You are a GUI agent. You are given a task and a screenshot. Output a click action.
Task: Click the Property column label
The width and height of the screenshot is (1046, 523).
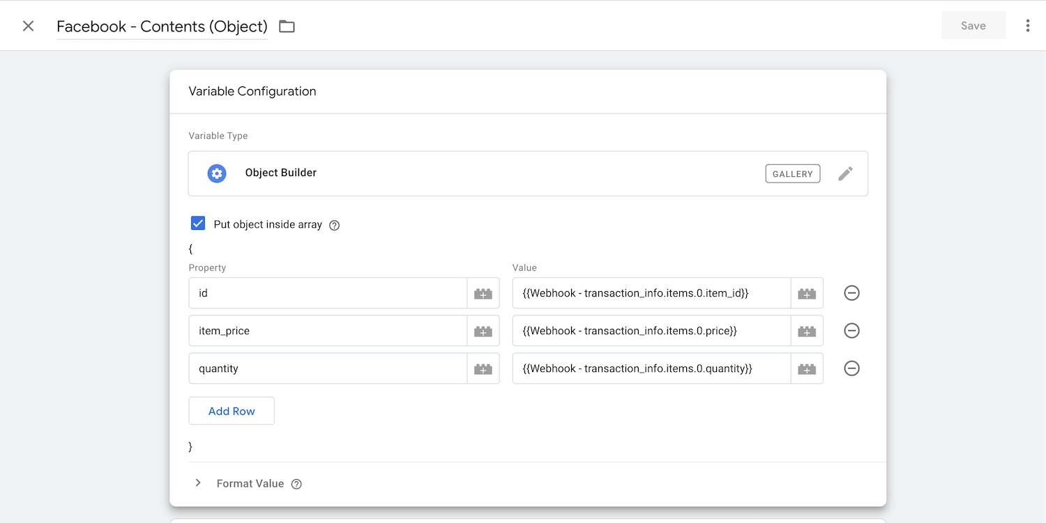tap(207, 267)
